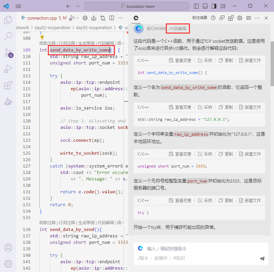Image resolution: width=274 pixels, height=272 pixels.
Task: Click the 前往续费 link
Action: coord(199,18)
